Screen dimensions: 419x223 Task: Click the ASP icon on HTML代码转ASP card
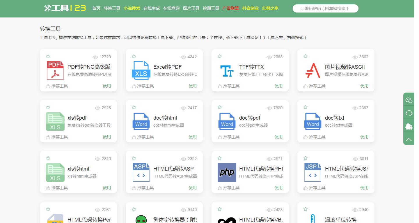tap(141, 172)
